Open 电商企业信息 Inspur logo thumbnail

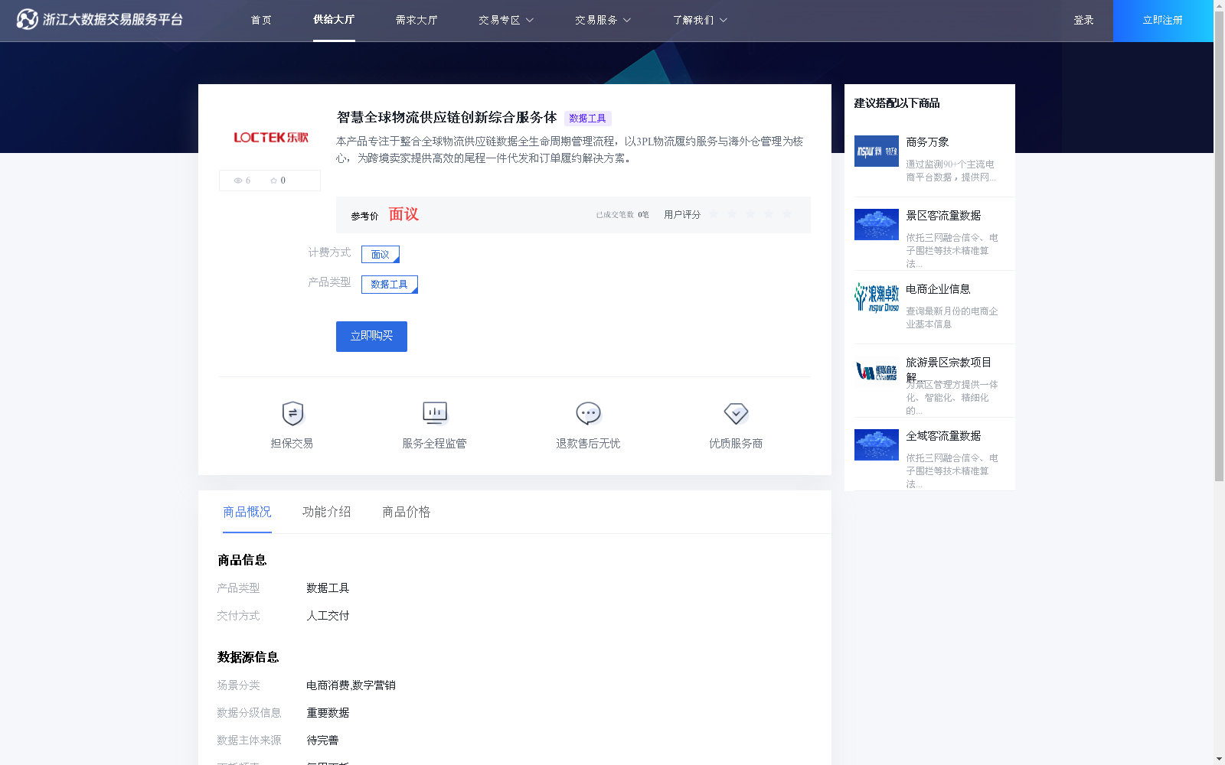[x=876, y=298]
